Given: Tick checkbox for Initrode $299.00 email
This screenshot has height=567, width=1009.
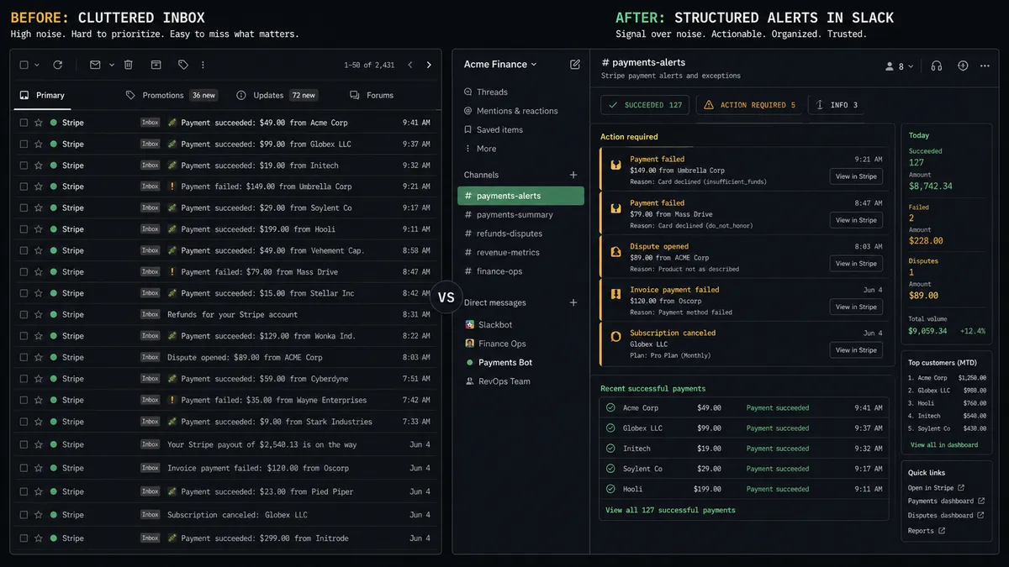Looking at the screenshot, I should pos(24,538).
